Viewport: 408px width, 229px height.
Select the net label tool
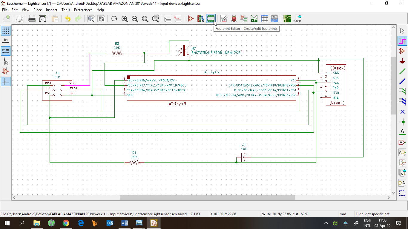tap(402, 132)
